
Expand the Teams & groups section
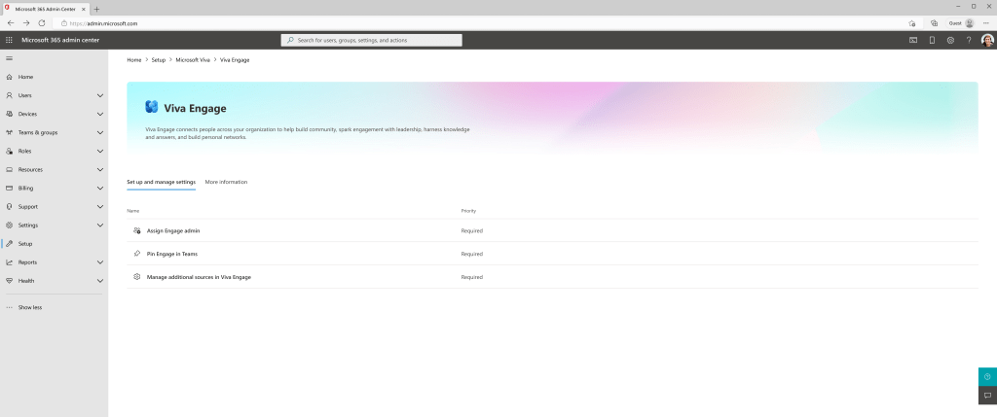tap(100, 132)
